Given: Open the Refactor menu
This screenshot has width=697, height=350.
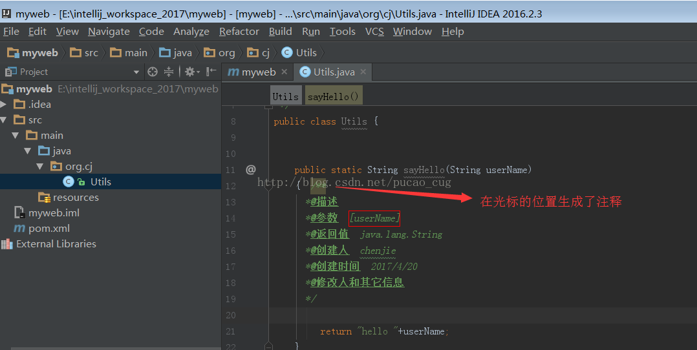Looking at the screenshot, I should click(x=239, y=32).
